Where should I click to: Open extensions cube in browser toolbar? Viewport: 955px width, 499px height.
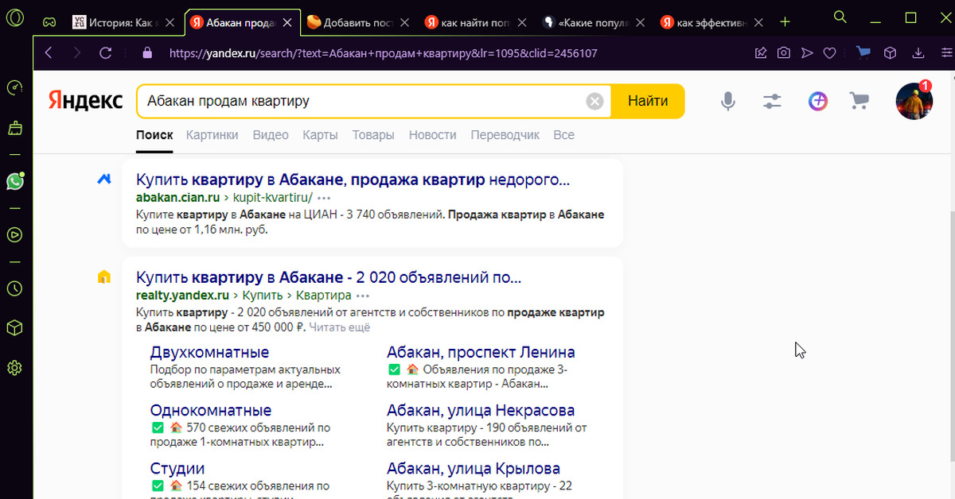(891, 53)
